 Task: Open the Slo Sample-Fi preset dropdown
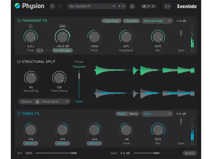coord(92,6)
